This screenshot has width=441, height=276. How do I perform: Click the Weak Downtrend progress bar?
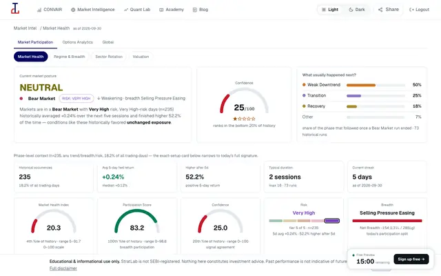pyautogui.click(x=376, y=85)
